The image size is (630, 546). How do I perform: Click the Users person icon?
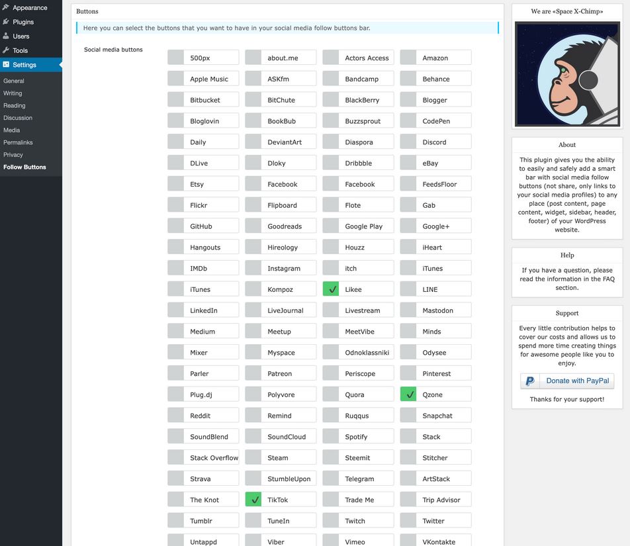coord(5,36)
